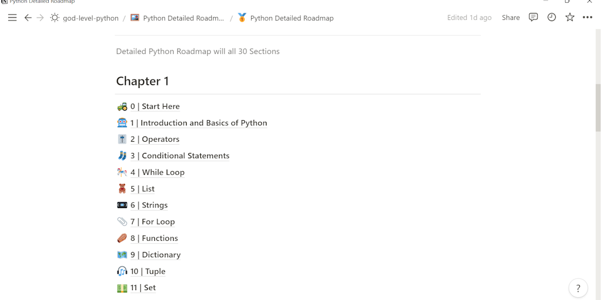Open the comments speech bubble icon
The height and width of the screenshot is (300, 601).
click(x=533, y=17)
